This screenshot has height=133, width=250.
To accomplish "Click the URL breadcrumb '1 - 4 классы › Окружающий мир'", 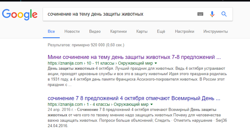I will [x=117, y=105].
